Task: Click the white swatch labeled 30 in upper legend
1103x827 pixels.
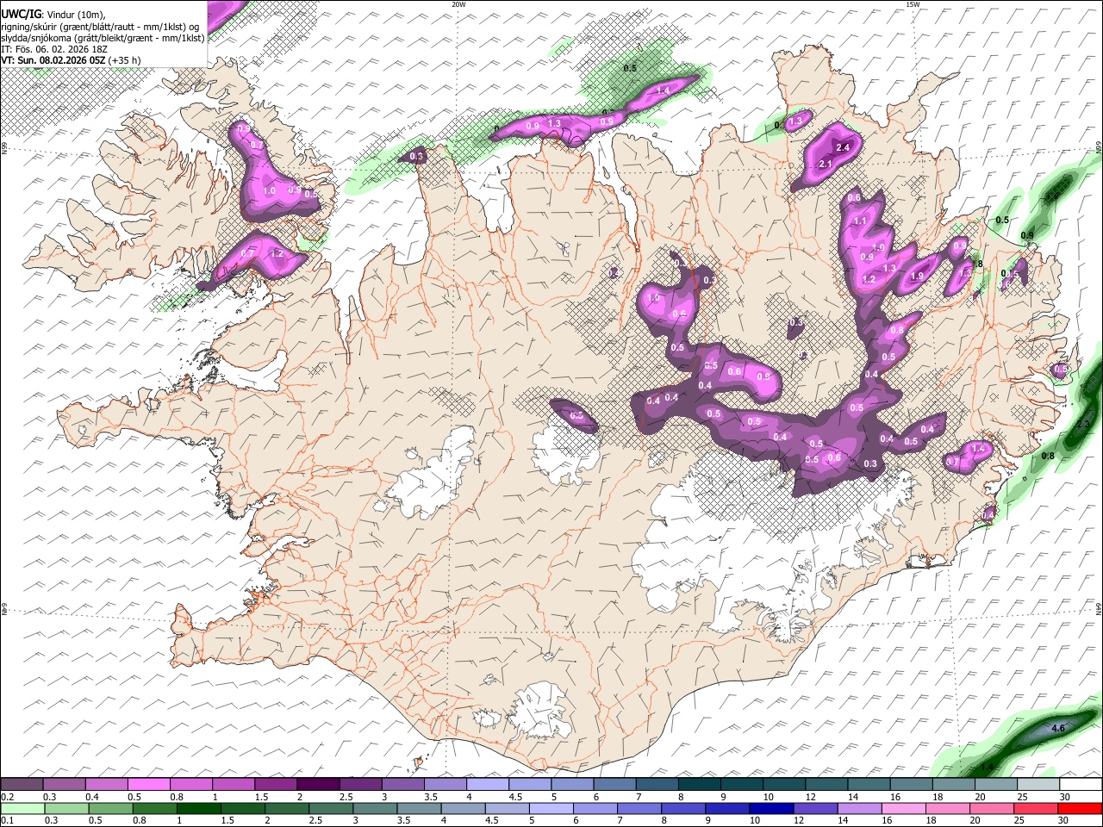Action: coord(1081,785)
